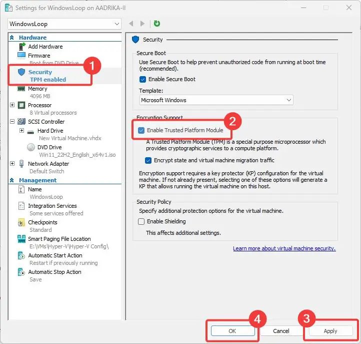Click the Hard Drive icon
Screen dimensions: 361x344
(x=30, y=132)
